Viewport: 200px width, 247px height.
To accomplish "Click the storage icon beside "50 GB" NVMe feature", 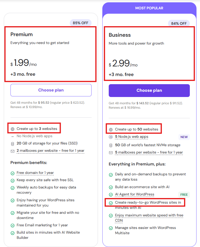I will click(x=111, y=144).
